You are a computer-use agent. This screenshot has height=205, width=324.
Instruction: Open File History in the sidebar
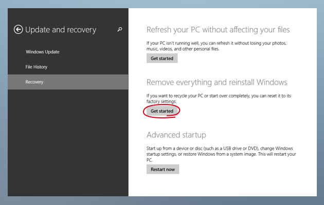point(37,67)
